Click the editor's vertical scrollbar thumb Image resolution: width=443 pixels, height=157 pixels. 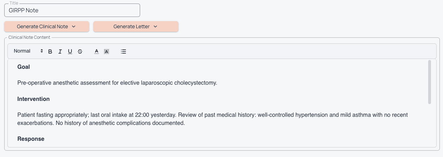click(x=430, y=82)
